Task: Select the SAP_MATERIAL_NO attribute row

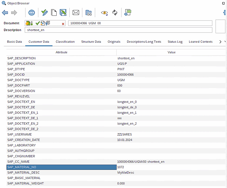Action: 61,167
